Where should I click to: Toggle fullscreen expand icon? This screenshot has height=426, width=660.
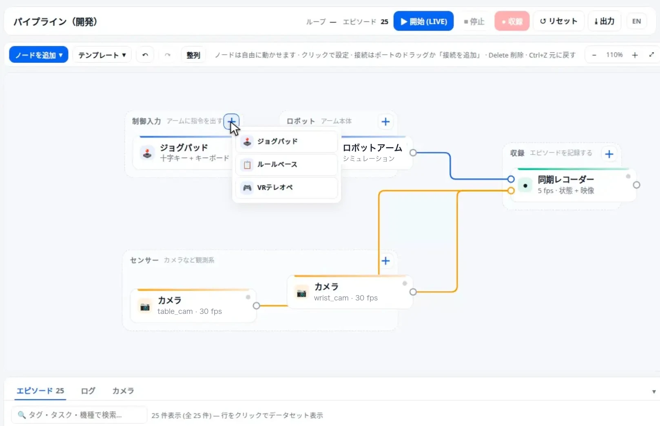pyautogui.click(x=651, y=55)
